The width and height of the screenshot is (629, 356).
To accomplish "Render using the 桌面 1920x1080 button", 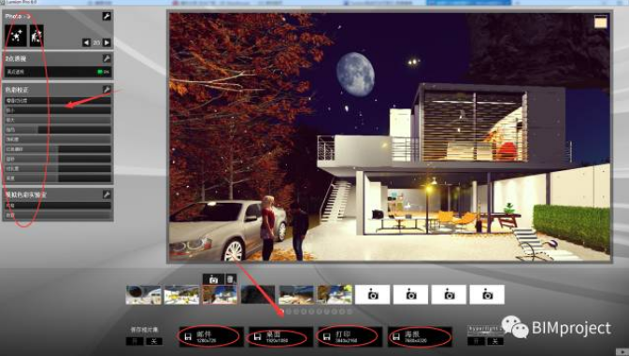I will click(280, 336).
